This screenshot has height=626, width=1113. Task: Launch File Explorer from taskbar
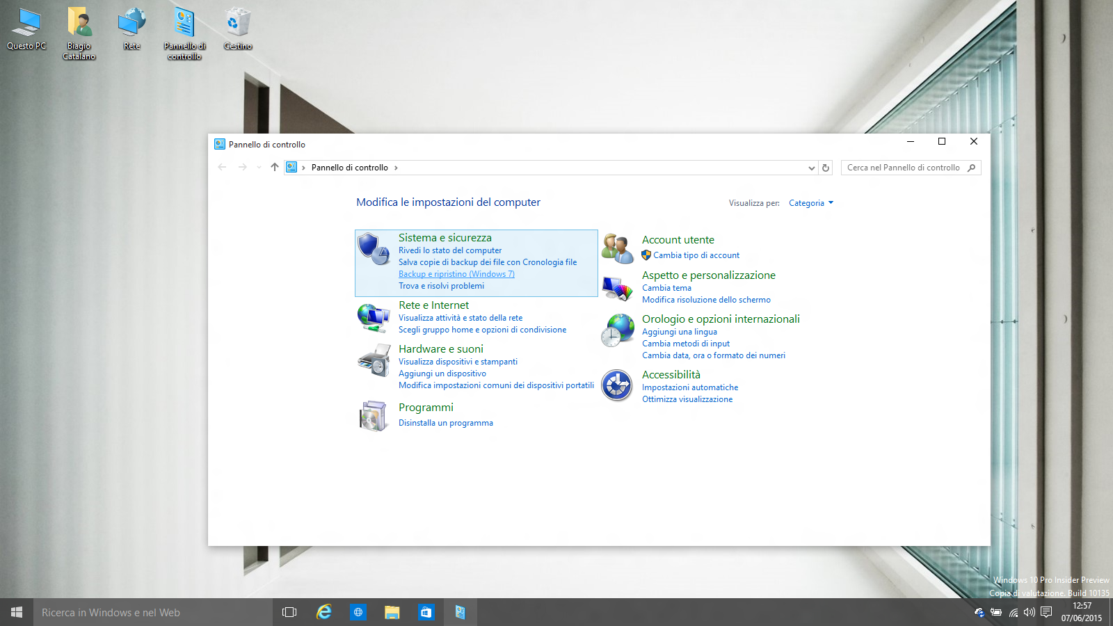(x=392, y=612)
